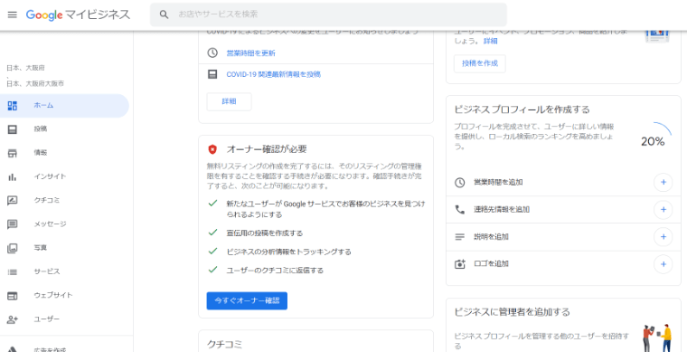Click the red shield owner verification icon
Image resolution: width=687 pixels, height=352 pixels.
212,149
